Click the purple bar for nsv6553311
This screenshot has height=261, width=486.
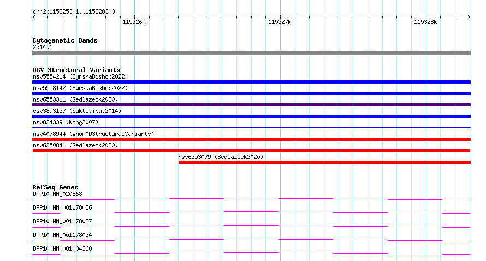point(251,105)
